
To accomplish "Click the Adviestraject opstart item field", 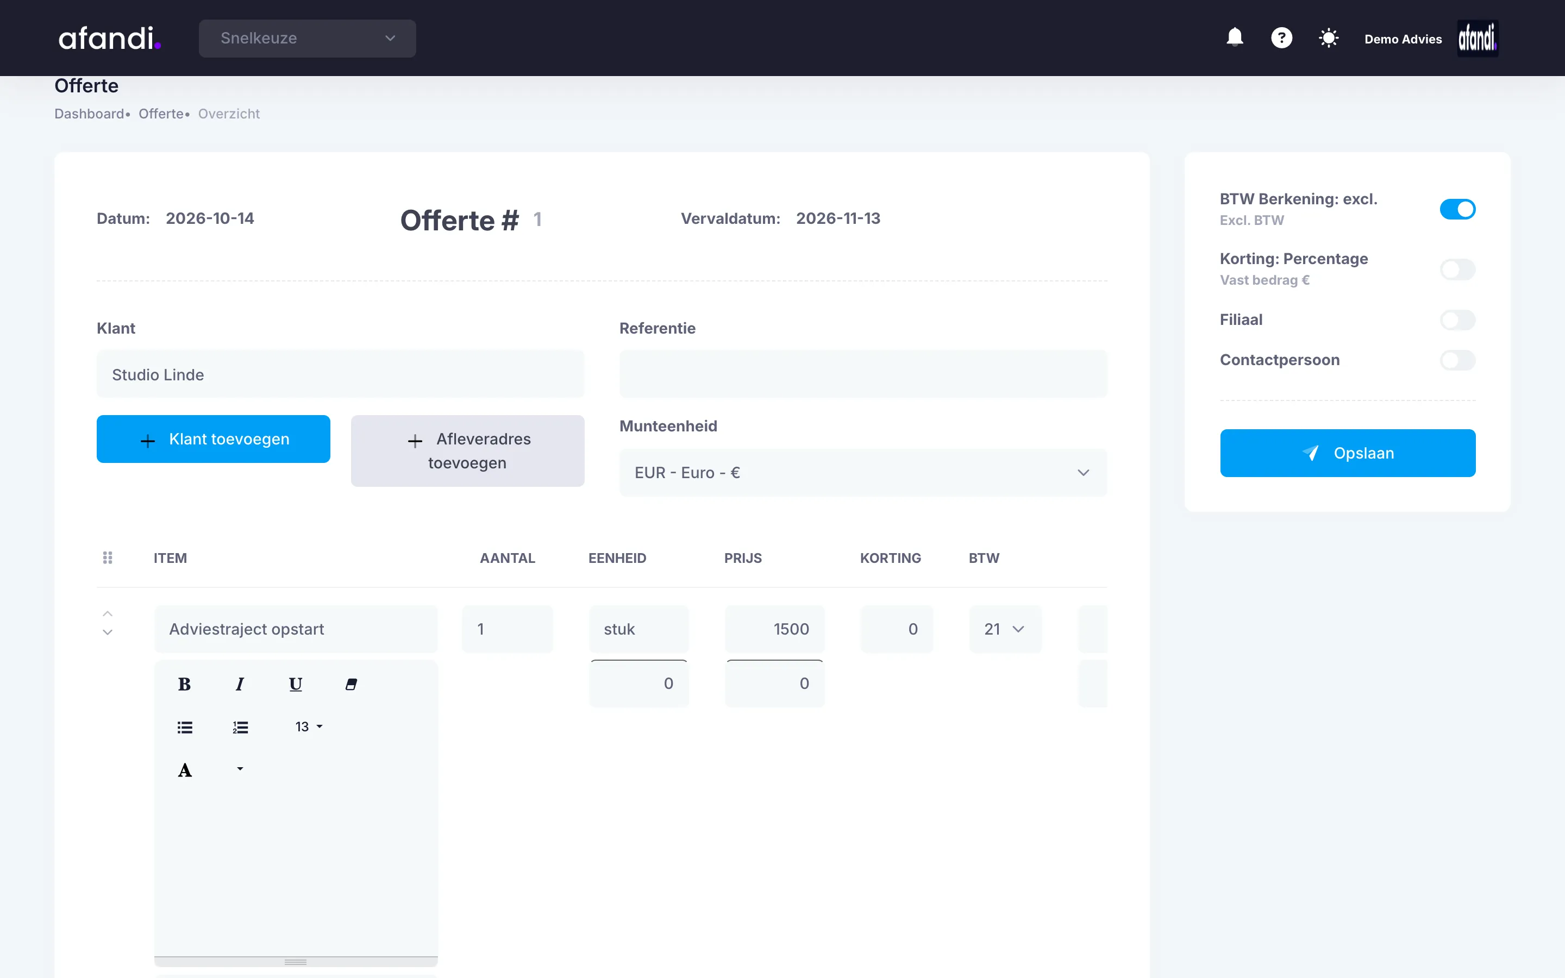I will (x=296, y=629).
